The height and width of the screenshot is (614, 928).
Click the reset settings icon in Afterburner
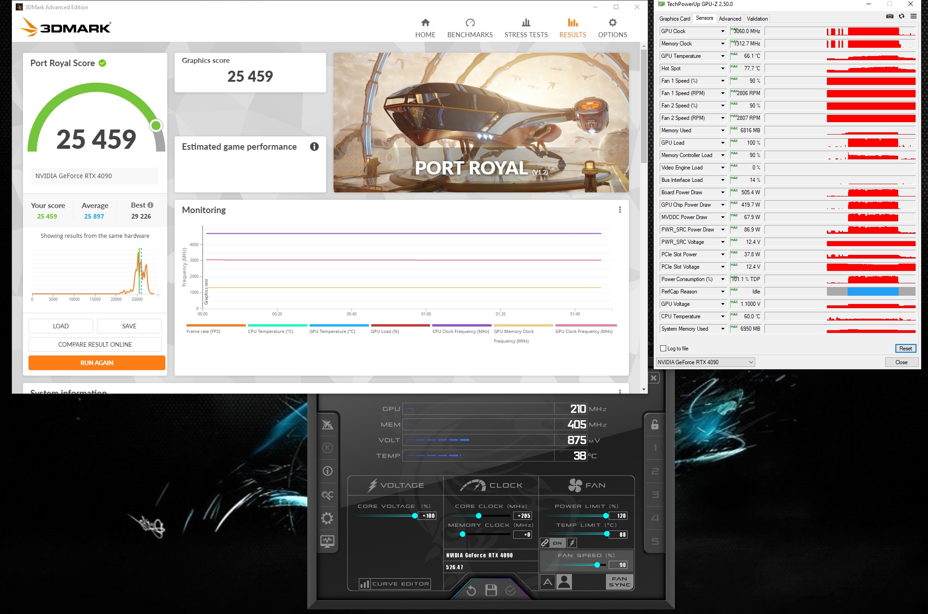pyautogui.click(x=471, y=591)
